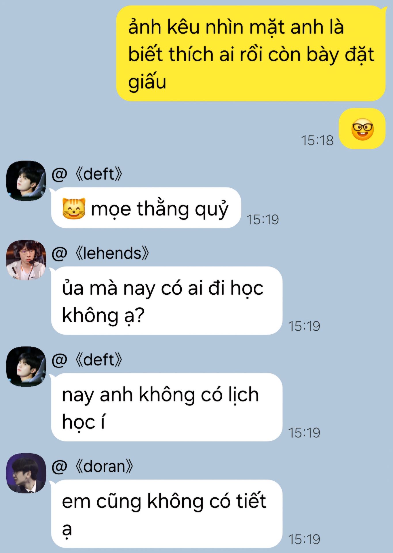Viewport: 393px width, 553px height.
Task: Select the "mọe thằng quỷ" message text
Action: 160,209
